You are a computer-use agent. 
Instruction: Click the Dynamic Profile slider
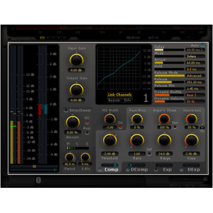[x=169, y=95]
